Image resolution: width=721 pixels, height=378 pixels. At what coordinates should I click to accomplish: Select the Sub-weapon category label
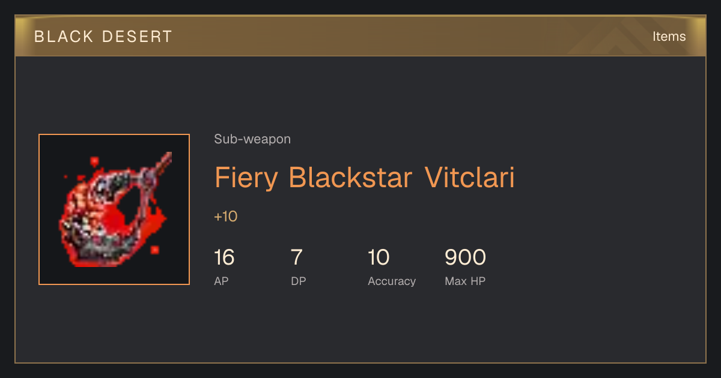[252, 139]
